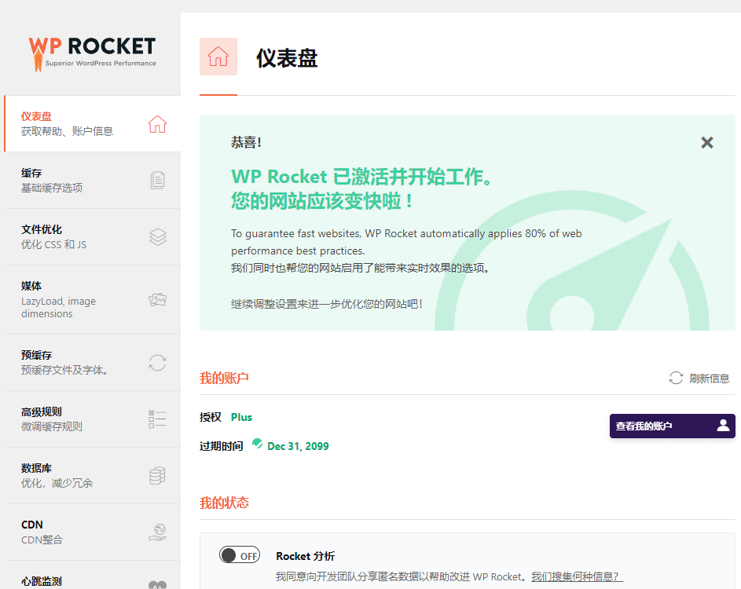Click the document icon beside 缓存
This screenshot has height=589, width=741.
[157, 181]
